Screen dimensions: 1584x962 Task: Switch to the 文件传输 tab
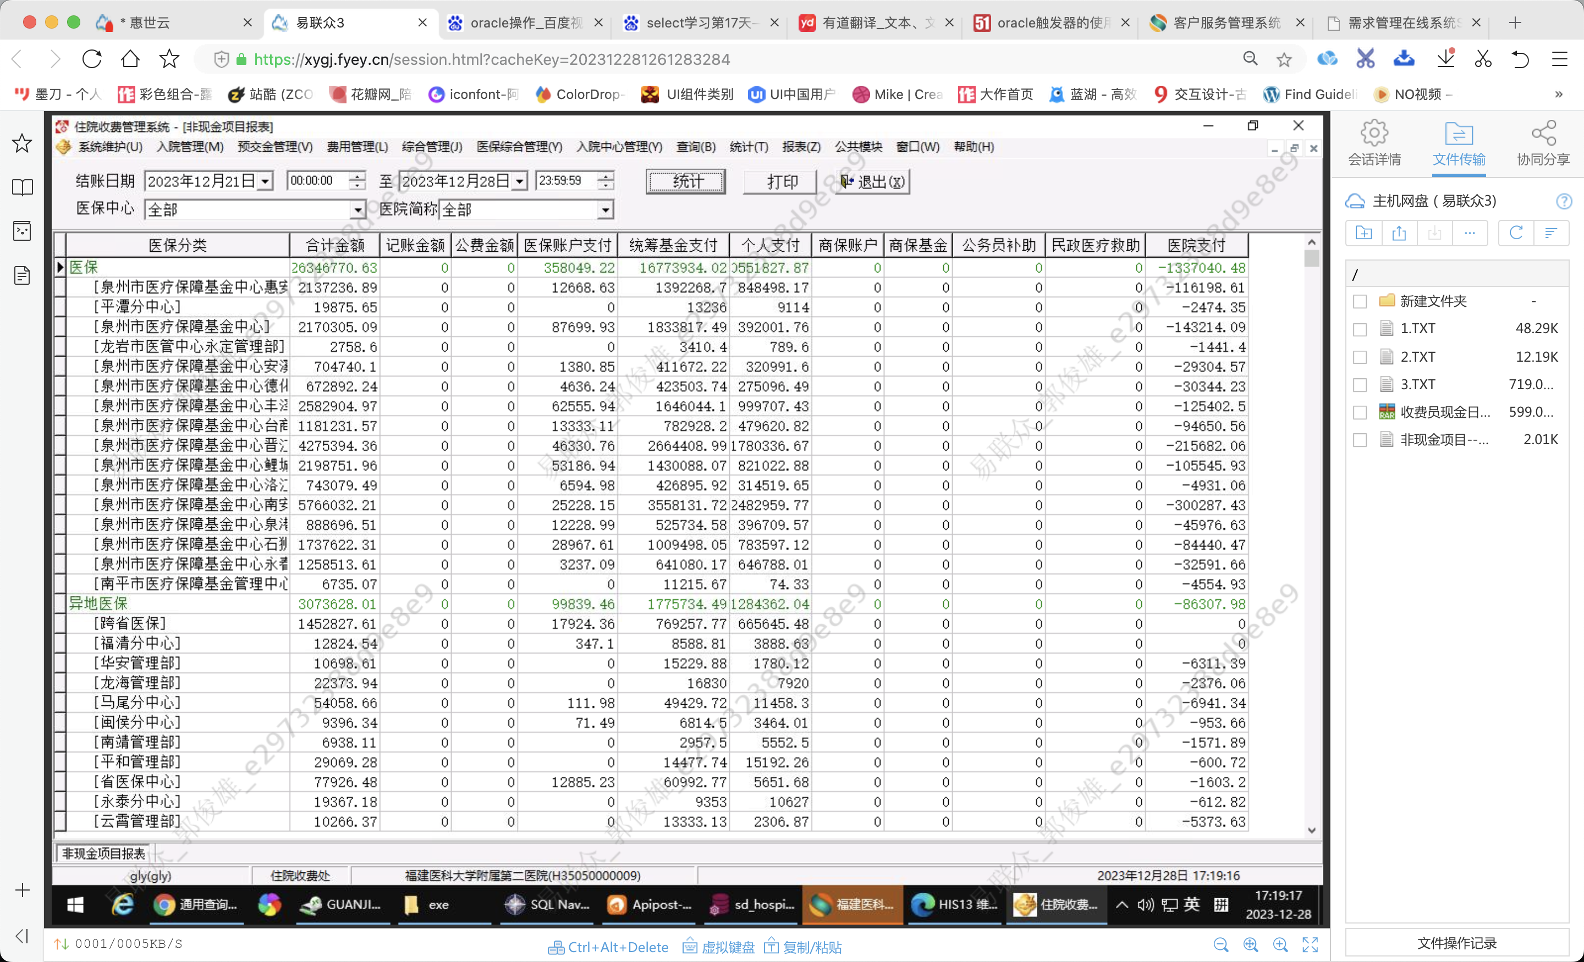pos(1458,145)
